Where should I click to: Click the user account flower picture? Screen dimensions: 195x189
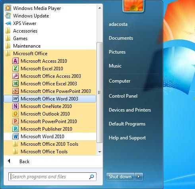pos(133,6)
